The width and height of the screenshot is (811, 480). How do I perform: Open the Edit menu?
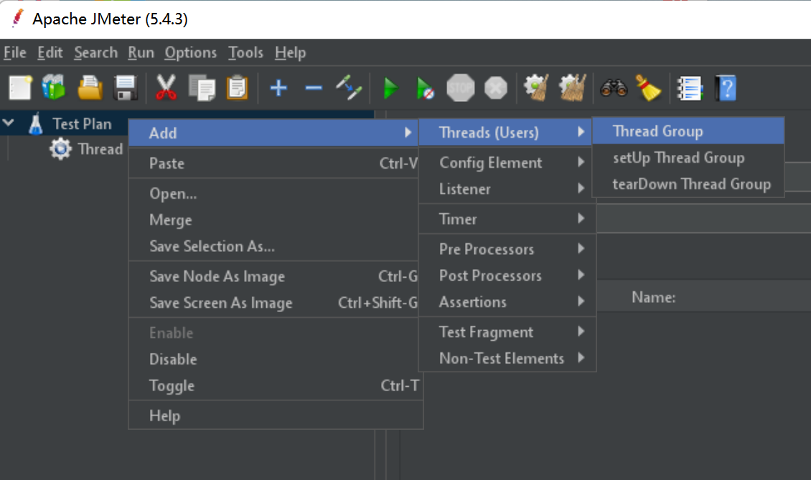50,53
